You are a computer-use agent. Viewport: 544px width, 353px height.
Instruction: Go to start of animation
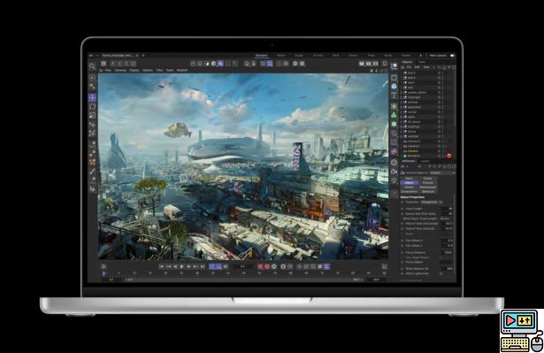pos(161,266)
